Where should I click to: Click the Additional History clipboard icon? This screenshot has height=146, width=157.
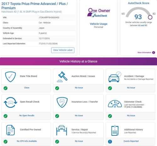pyautogui.click(x=115, y=130)
